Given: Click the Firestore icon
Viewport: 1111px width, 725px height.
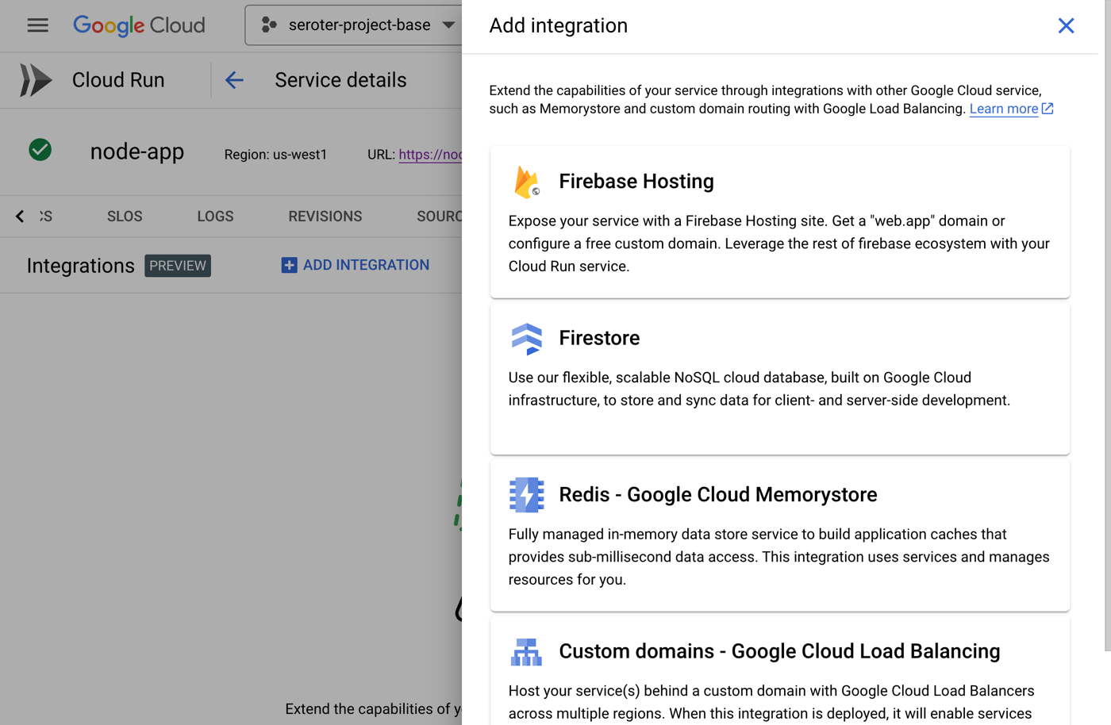Looking at the screenshot, I should tap(526, 339).
